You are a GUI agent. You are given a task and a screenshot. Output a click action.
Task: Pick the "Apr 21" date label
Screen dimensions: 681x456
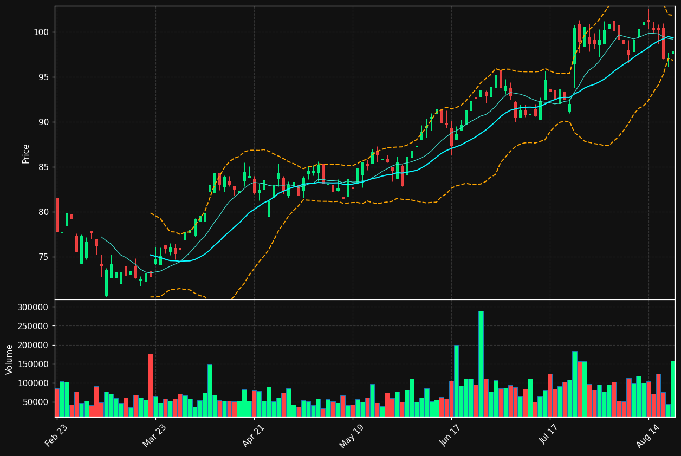pyautogui.click(x=253, y=435)
